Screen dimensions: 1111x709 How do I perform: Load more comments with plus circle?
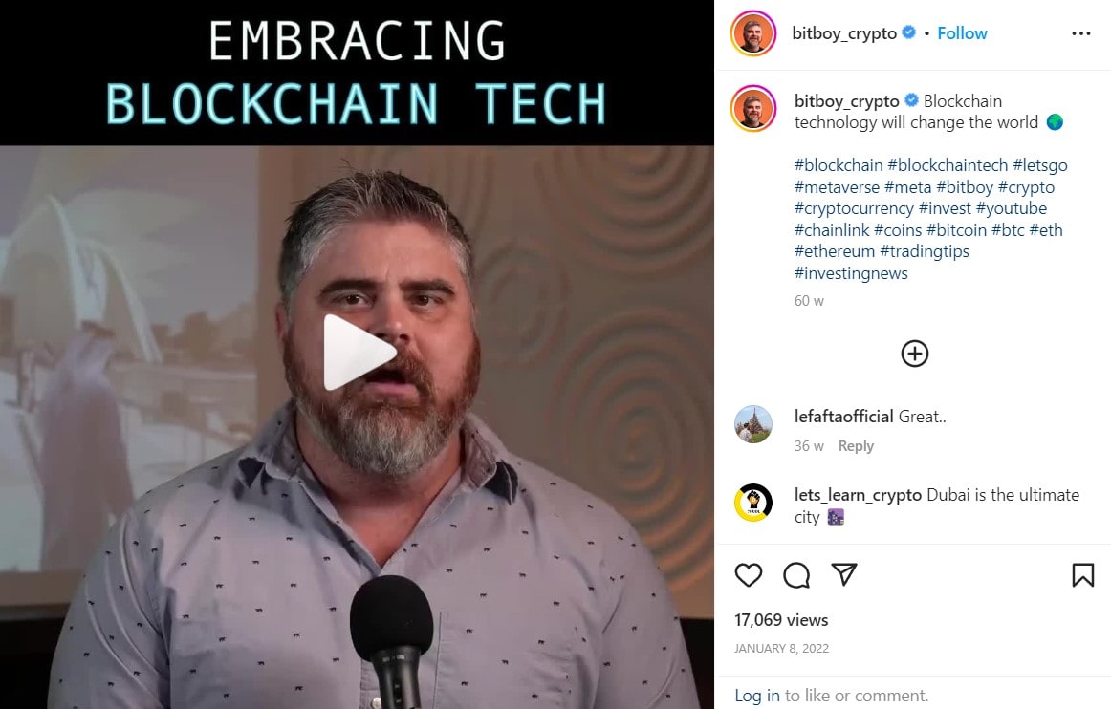pyautogui.click(x=915, y=354)
